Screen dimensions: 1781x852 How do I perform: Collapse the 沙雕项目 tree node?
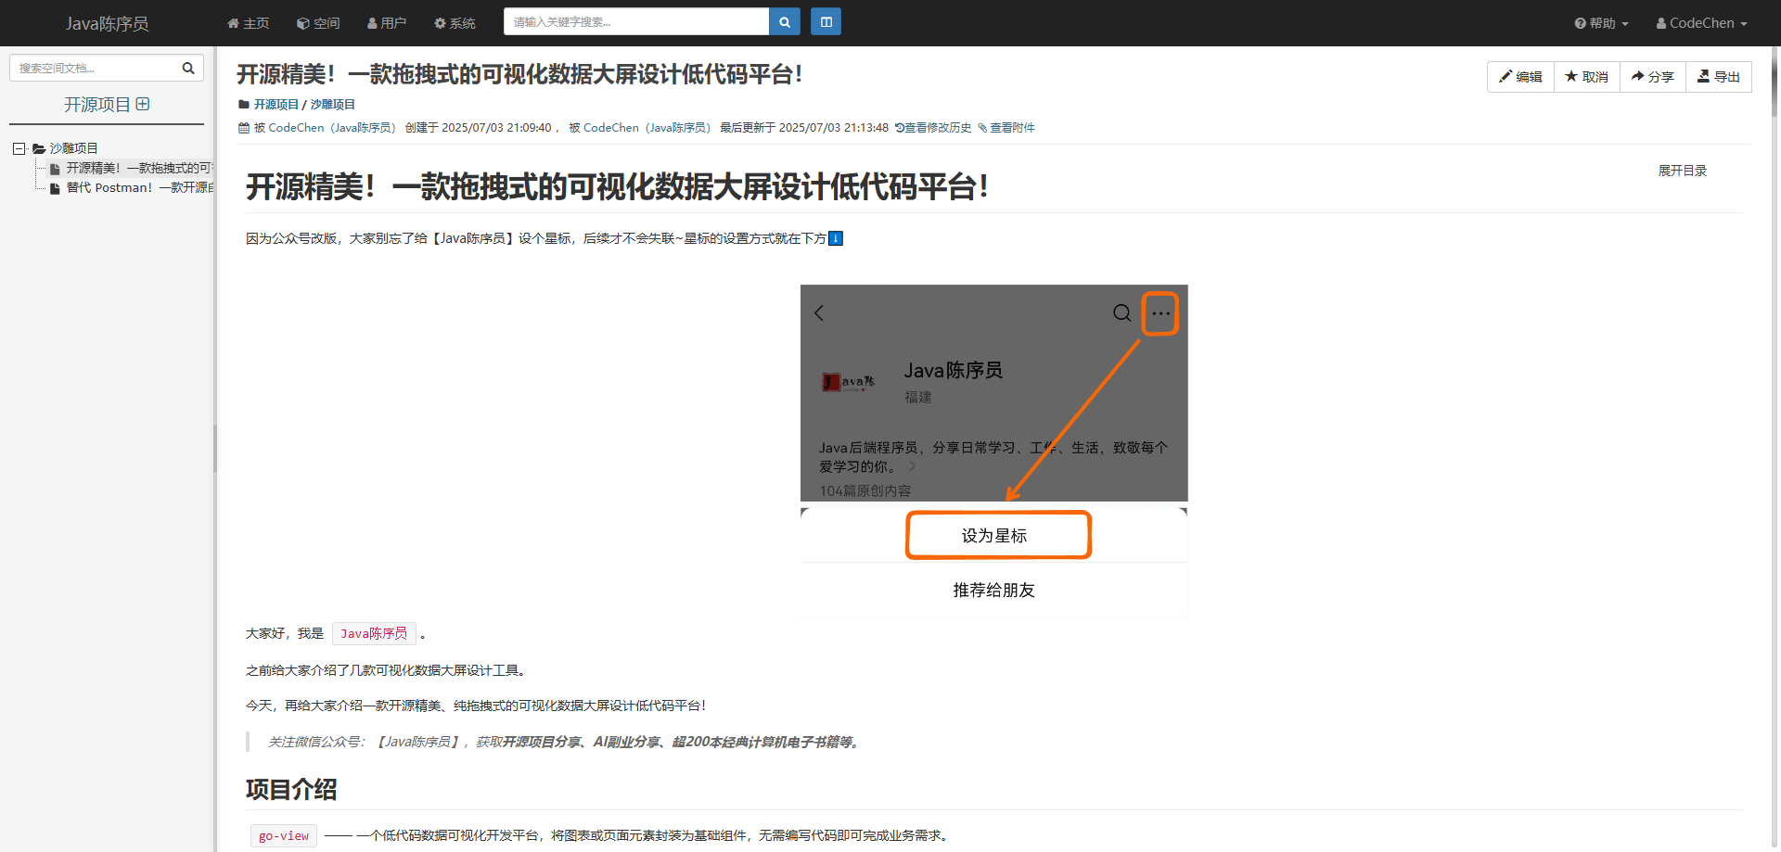tap(19, 148)
